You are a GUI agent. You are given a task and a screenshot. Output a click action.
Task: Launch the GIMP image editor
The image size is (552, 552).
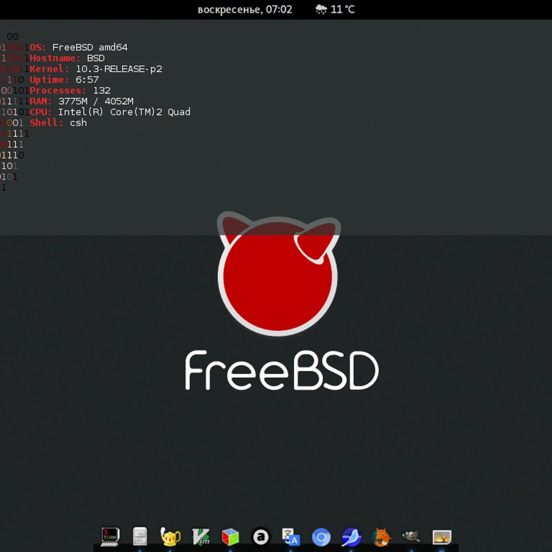point(411,536)
